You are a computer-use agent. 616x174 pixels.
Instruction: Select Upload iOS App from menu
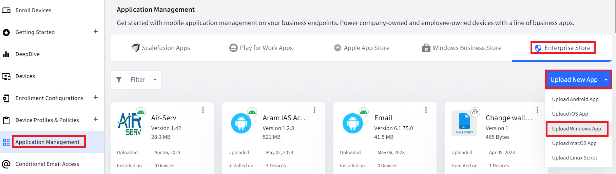tap(570, 114)
